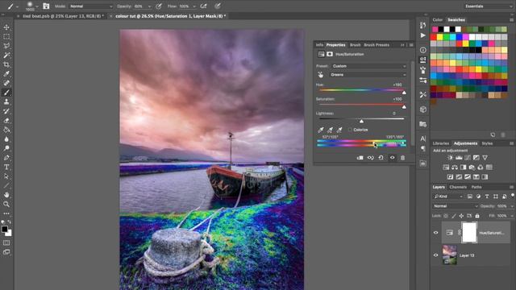Click the foreground black color swatch
516x290 pixels.
5,229
